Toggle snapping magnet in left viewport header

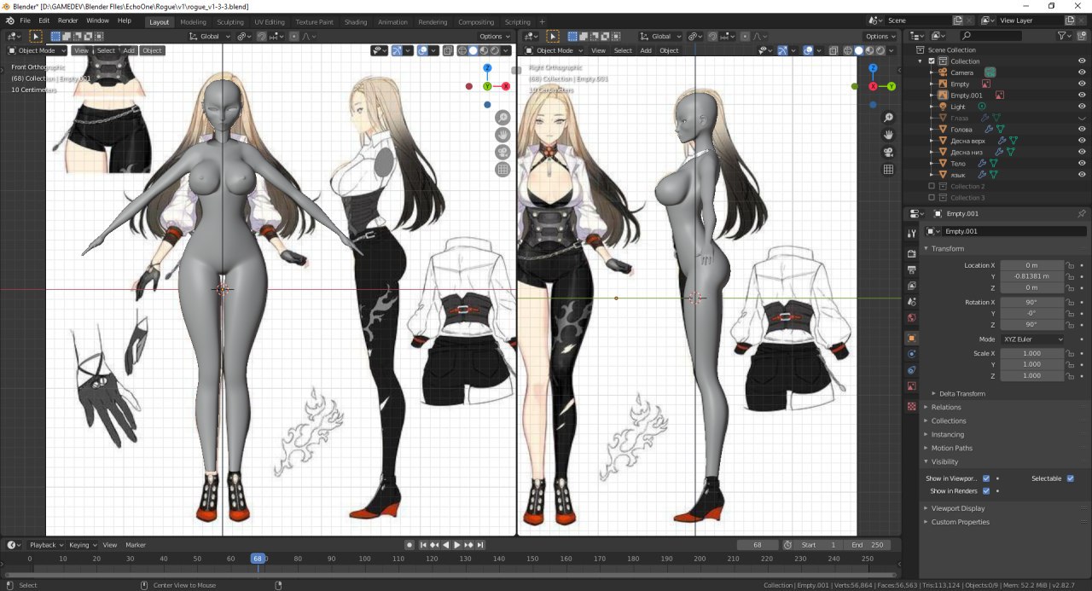click(262, 37)
